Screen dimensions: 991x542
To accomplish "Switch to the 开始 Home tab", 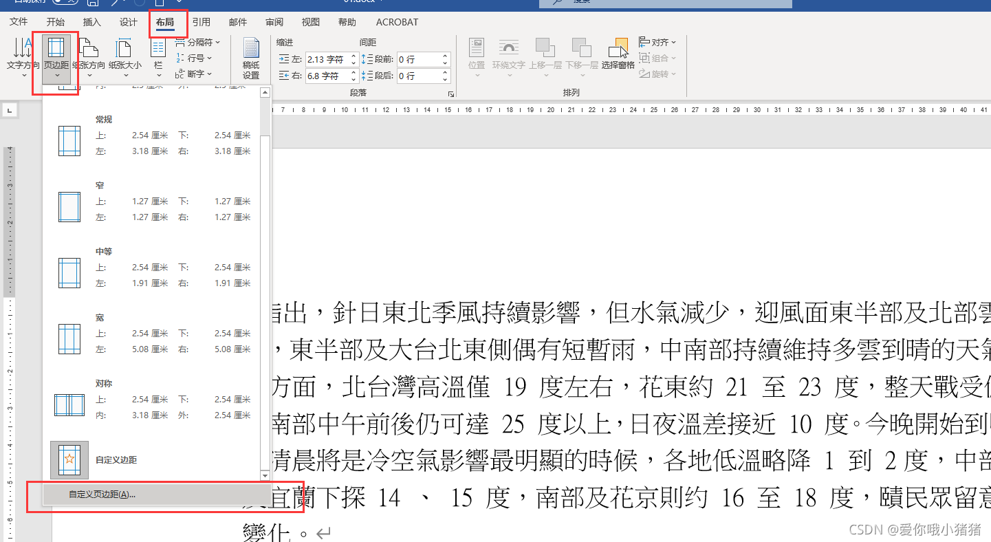I will click(x=56, y=22).
